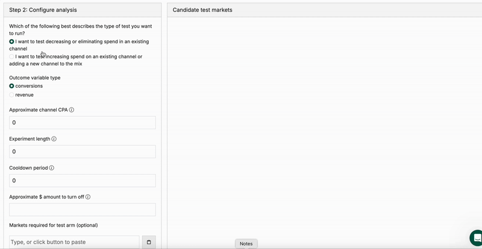The height and width of the screenshot is (249, 482).
Task: Click the markets required for test arm field
Action: [x=74, y=242]
